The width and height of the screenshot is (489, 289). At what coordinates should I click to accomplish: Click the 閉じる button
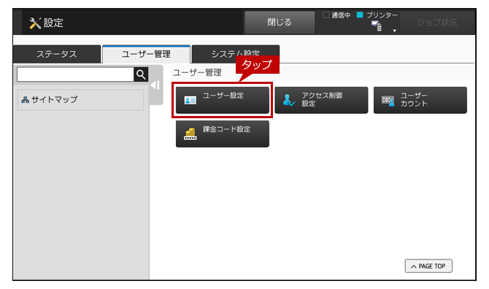pyautogui.click(x=280, y=23)
